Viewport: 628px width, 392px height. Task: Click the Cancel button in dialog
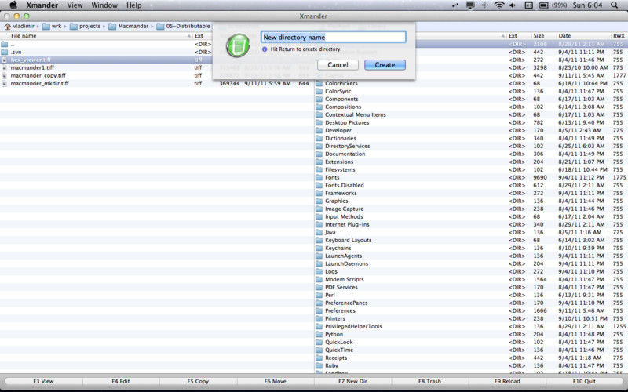point(338,65)
